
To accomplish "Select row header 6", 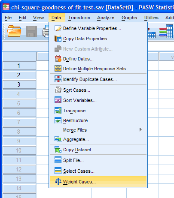I will 19,113.
